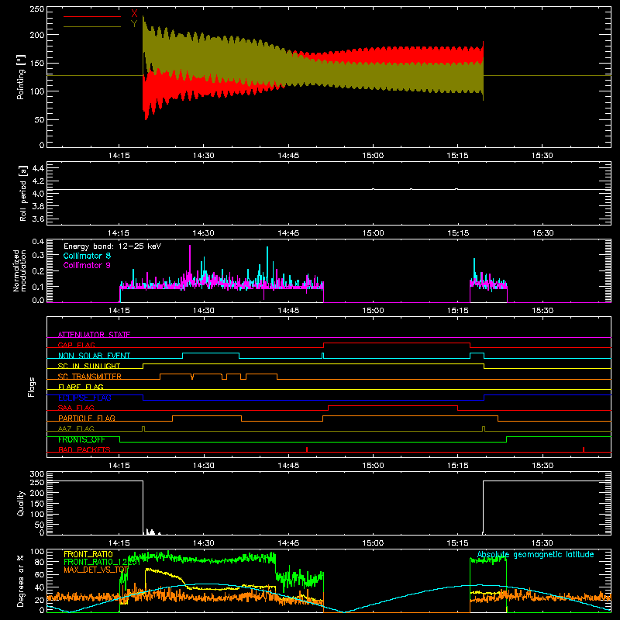Viewport: 620px width, 620px height.
Task: Click the SAA_FLAG label
Action: click(x=76, y=408)
